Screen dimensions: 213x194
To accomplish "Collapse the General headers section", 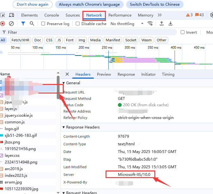I will 64,83.
